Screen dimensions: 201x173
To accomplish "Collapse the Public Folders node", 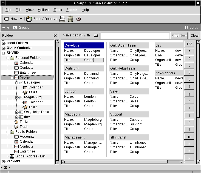I will click(x=8, y=132).
